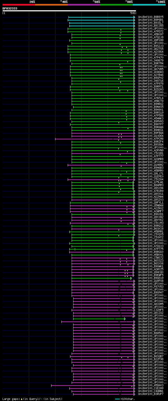
Task: Open hit UniRef100_A5B097
Action: point(151,34)
